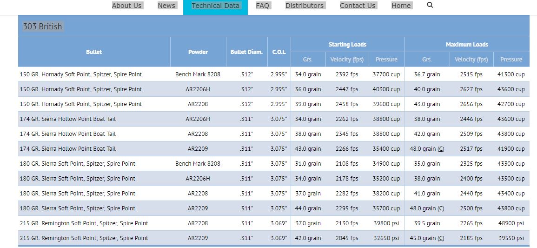The height and width of the screenshot is (248, 537).
Task: Click the Starting Loads header
Action: pos(348,45)
